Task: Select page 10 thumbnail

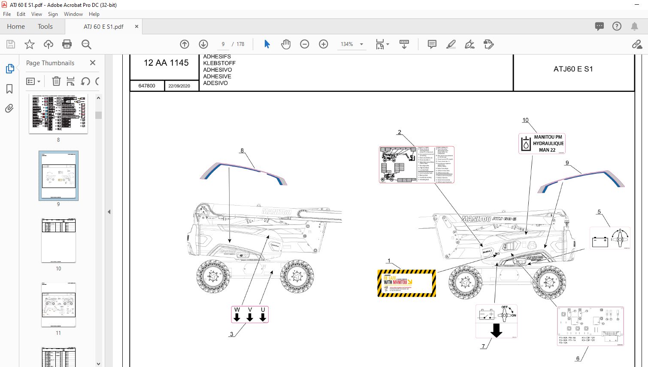Action: click(58, 240)
